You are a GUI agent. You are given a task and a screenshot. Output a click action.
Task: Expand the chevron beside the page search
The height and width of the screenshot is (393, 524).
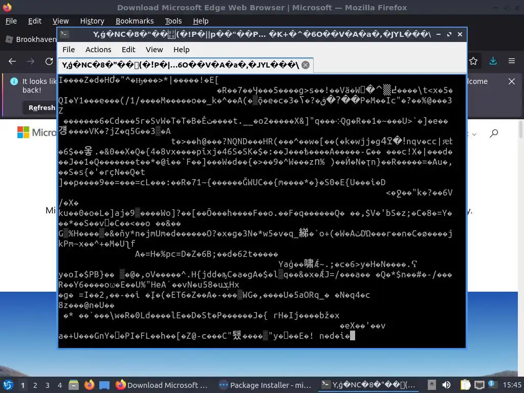coord(474,135)
